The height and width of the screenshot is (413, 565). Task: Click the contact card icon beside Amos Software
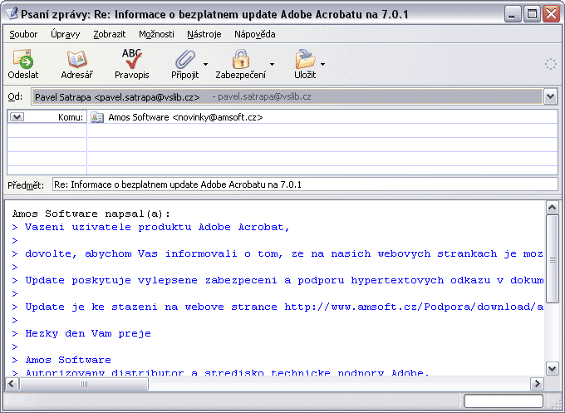click(97, 117)
